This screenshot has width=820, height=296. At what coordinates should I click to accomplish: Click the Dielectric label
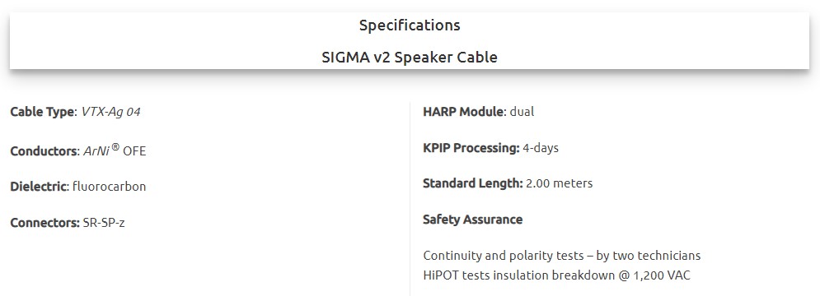[x=40, y=187]
